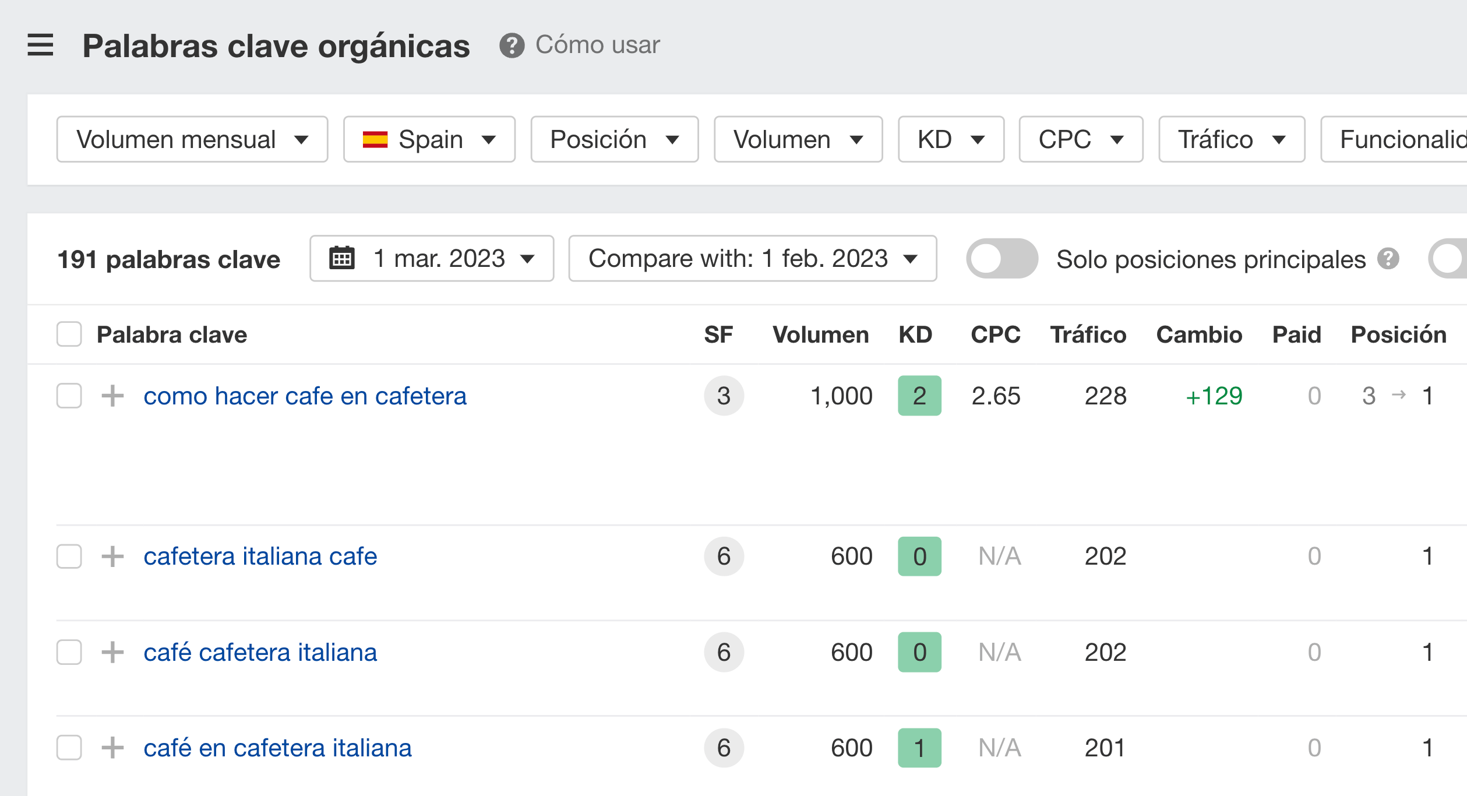Open the KD filter dropdown

click(x=950, y=139)
